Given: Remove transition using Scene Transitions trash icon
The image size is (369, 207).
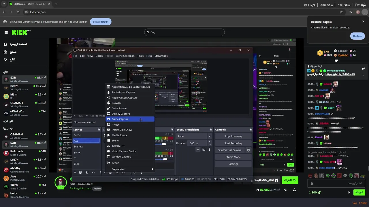Looking at the screenshot, I should coord(204,149).
